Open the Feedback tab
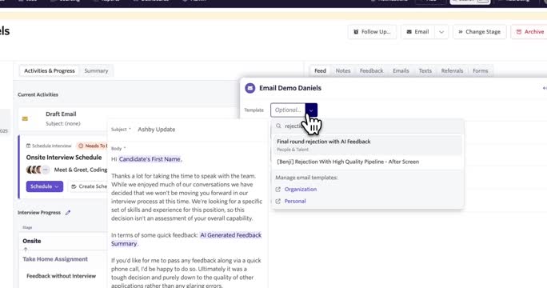Screen dimensions: 547x288 [x=371, y=70]
